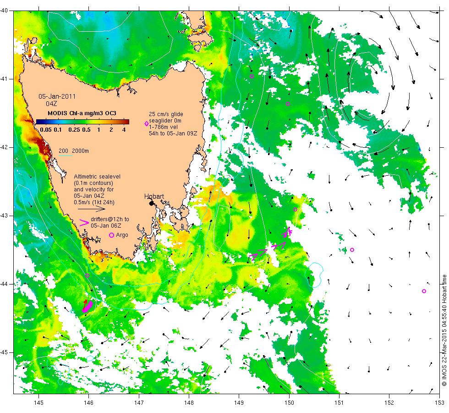
Task: Click the cyan 200m contour legend line
Action: point(65,156)
